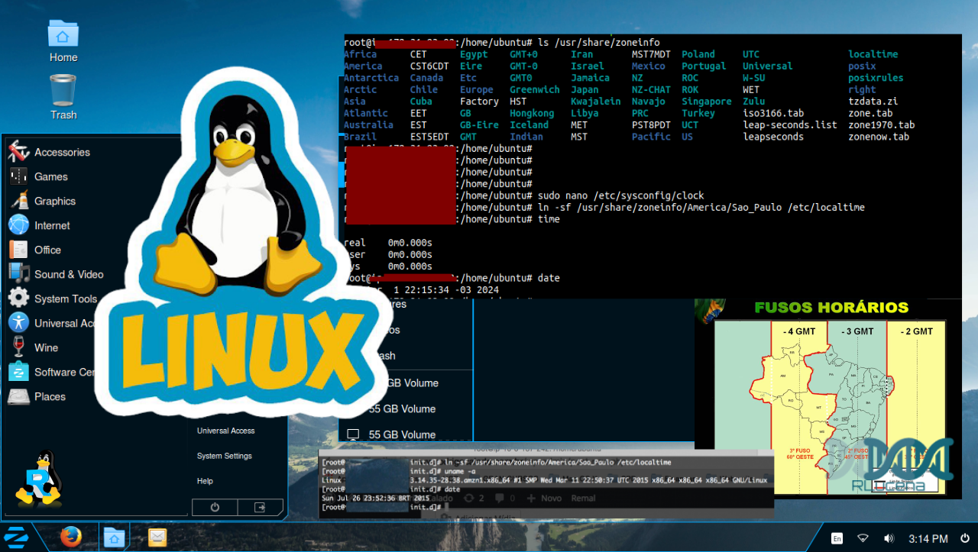The image size is (978, 552).
Task: Click the sudo nano /etc/sysconfig/clock command line
Action: tap(620, 195)
